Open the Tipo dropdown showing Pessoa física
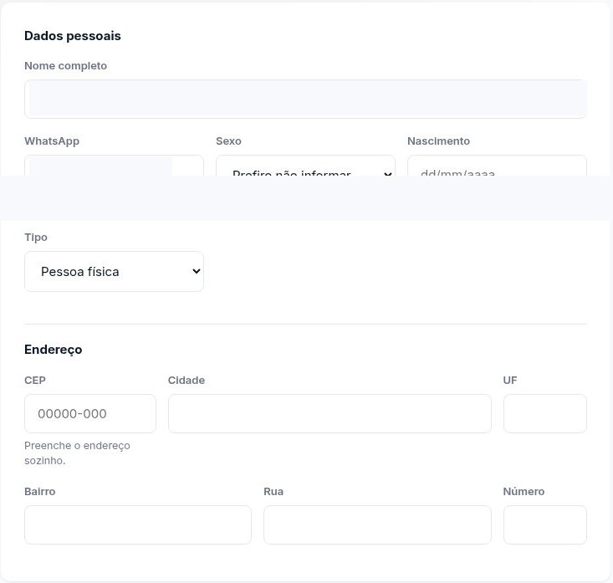613x583 pixels. 115,271
